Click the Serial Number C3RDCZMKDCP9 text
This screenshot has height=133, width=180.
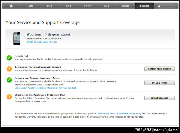[44, 39]
